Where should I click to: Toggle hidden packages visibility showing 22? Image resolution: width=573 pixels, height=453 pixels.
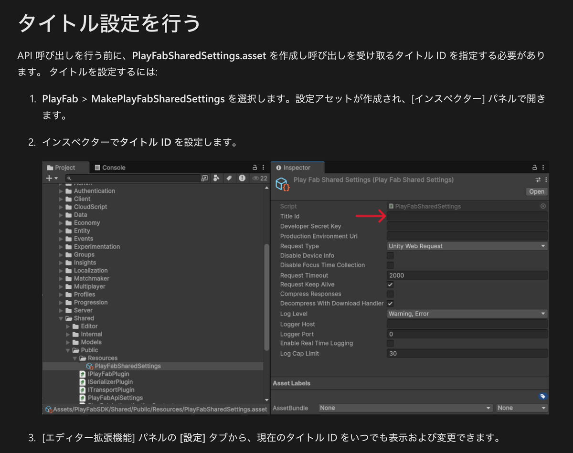260,178
